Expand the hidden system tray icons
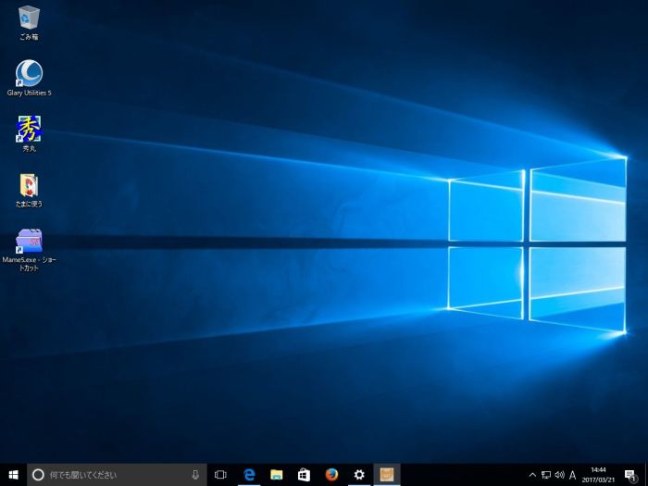Viewport: 648px width, 486px height. coord(531,475)
